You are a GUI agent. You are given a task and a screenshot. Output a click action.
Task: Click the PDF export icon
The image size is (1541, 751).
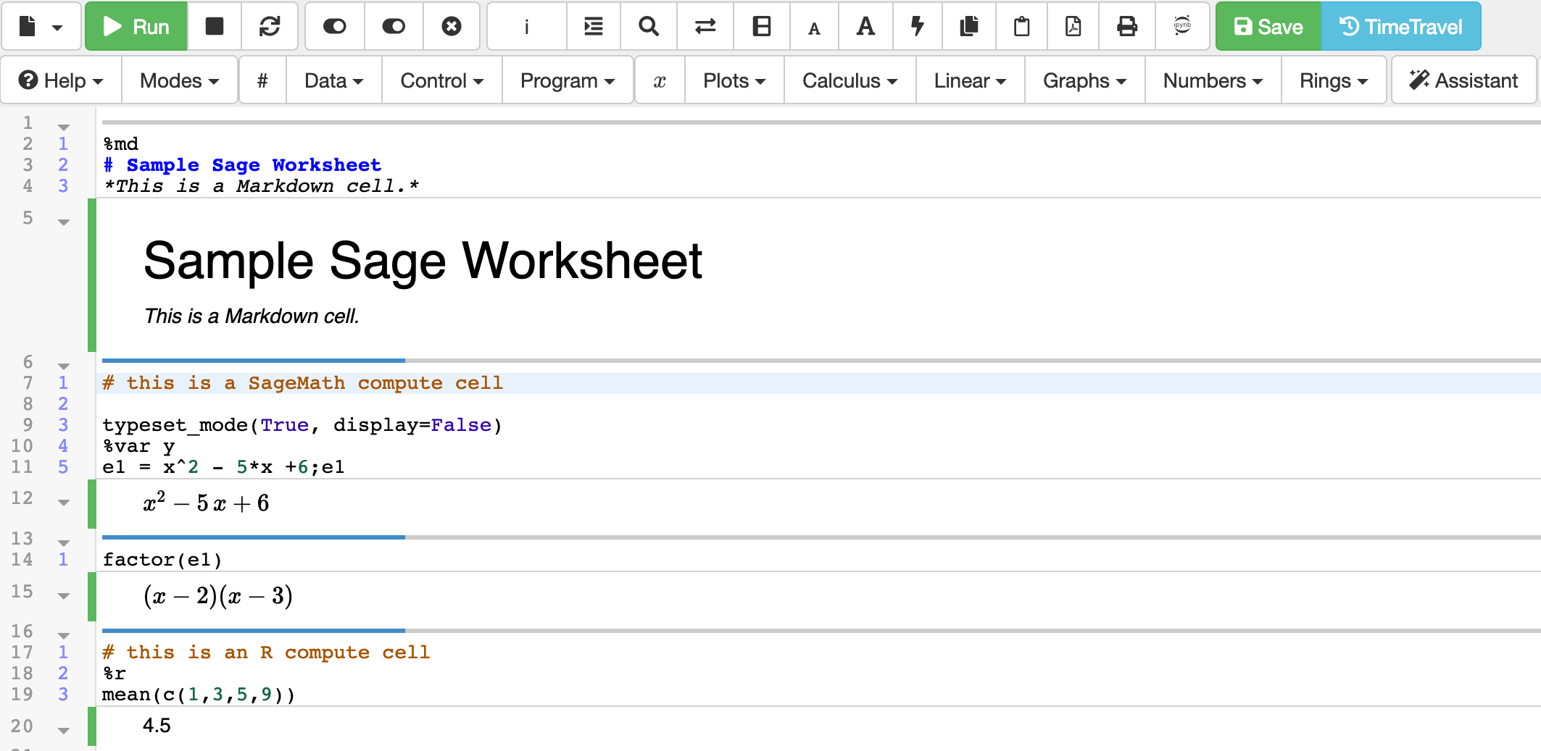coord(1073,27)
